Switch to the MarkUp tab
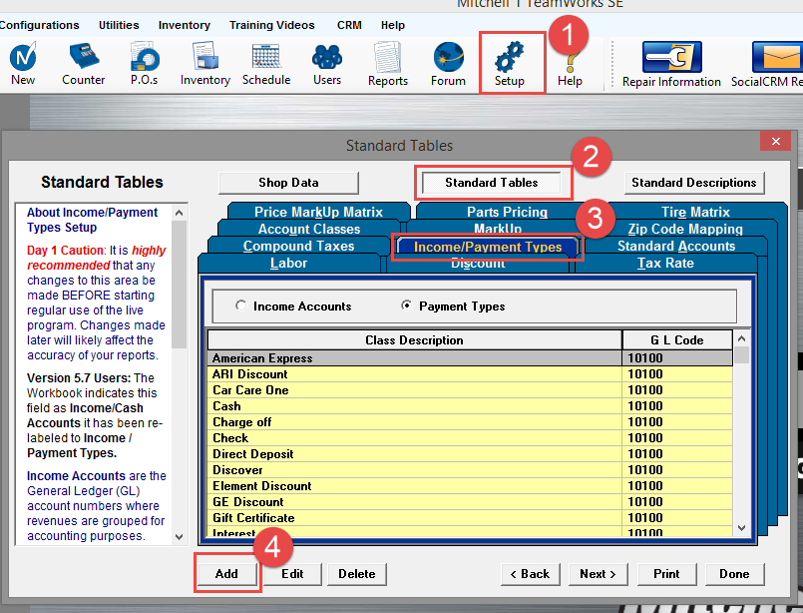803x613 pixels. (x=498, y=229)
